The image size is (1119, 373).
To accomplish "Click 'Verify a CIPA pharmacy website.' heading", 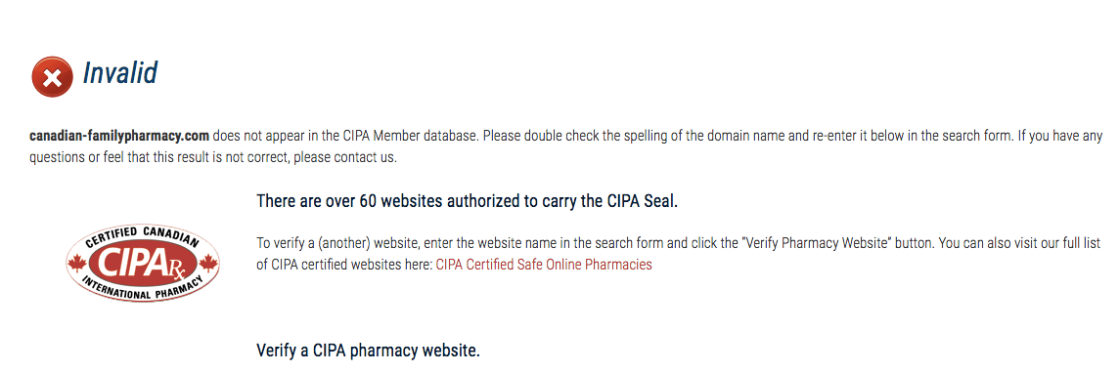I will click(x=368, y=351).
